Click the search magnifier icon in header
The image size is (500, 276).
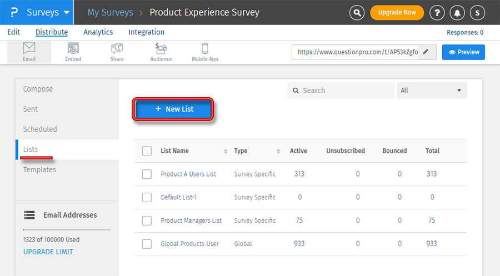click(358, 12)
